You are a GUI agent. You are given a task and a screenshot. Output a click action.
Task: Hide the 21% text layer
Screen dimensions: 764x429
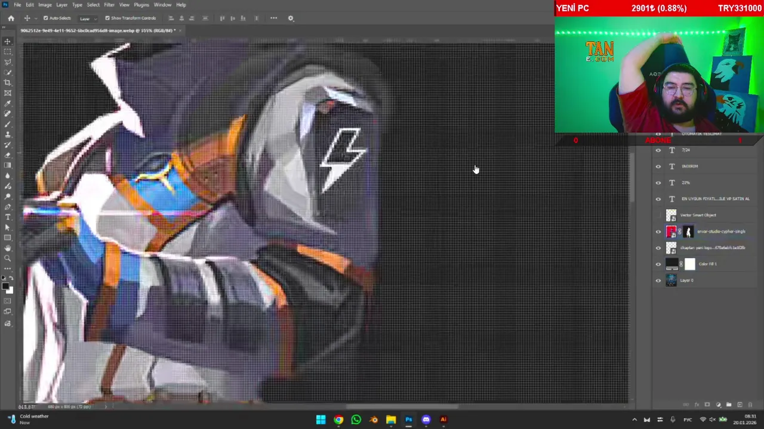pyautogui.click(x=658, y=183)
